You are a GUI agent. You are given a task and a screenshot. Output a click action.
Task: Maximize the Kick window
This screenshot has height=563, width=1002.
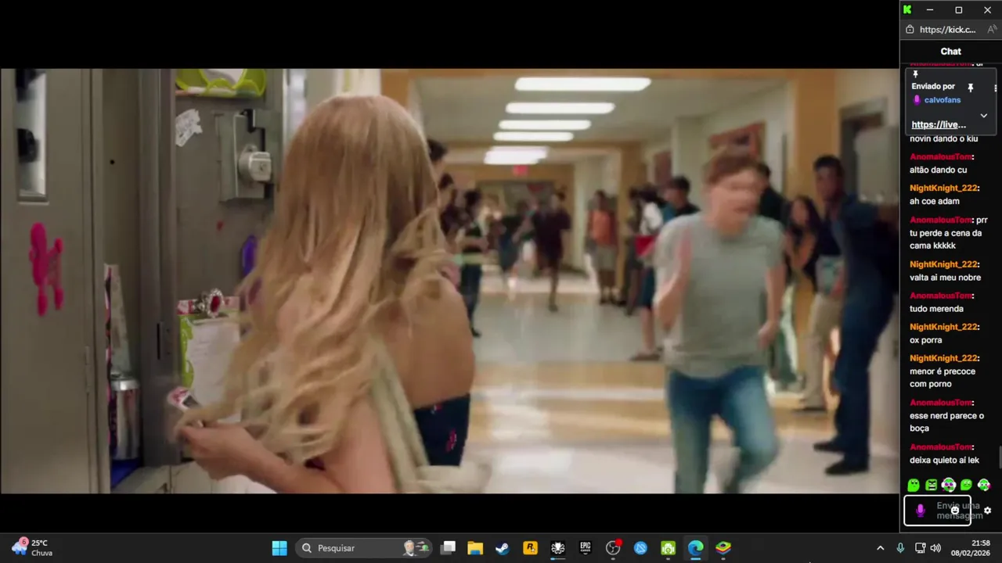(x=958, y=9)
